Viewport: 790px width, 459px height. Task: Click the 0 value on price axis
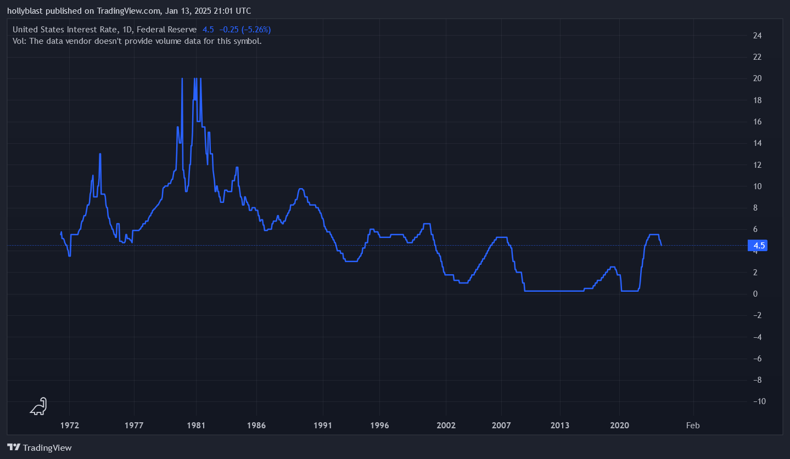[755, 294]
